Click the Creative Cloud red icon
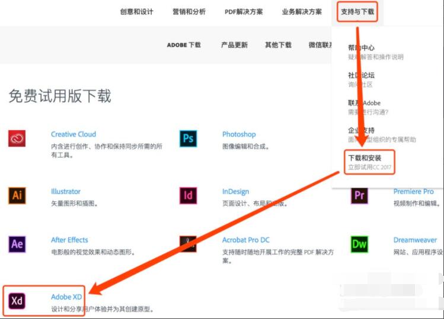This screenshot has width=444, height=319. (x=17, y=138)
